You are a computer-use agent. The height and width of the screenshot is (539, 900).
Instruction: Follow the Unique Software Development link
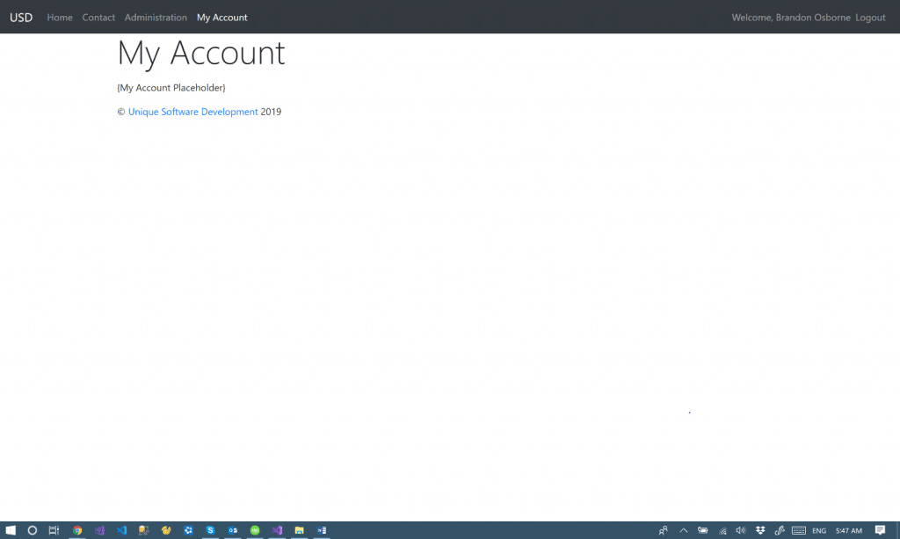[x=192, y=111]
